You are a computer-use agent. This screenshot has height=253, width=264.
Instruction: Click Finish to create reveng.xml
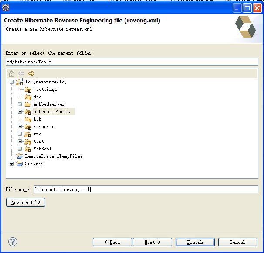click(x=195, y=242)
